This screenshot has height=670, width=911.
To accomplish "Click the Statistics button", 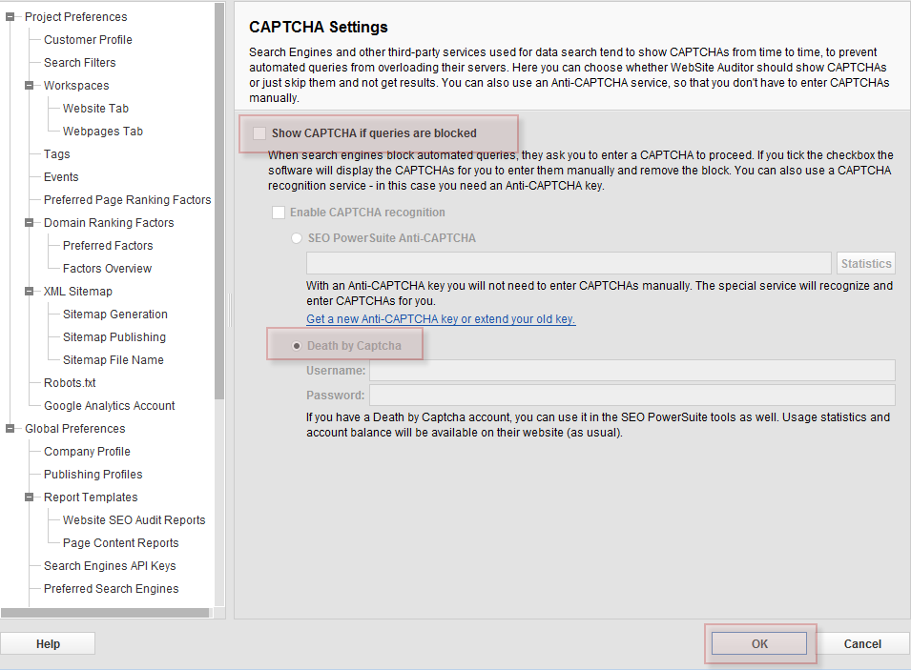I will point(865,264).
